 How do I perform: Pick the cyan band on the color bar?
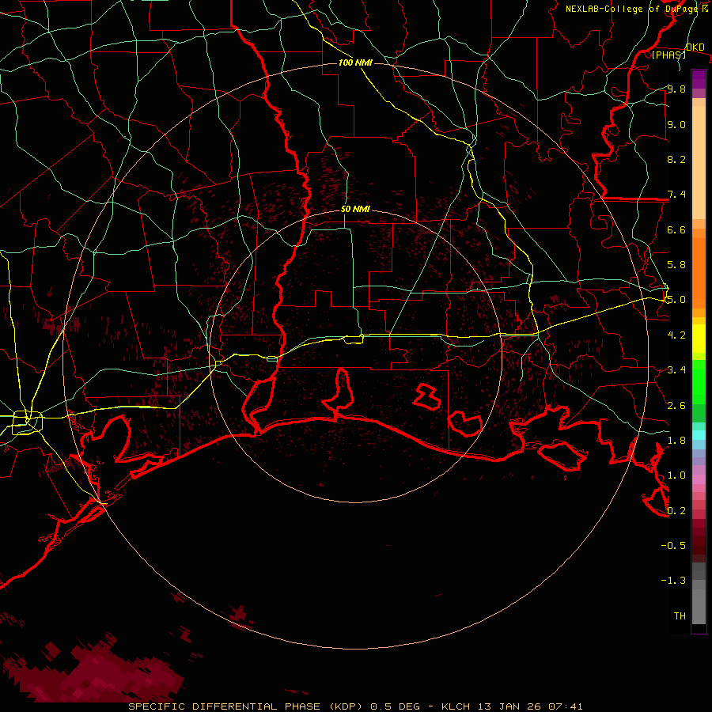click(x=699, y=435)
